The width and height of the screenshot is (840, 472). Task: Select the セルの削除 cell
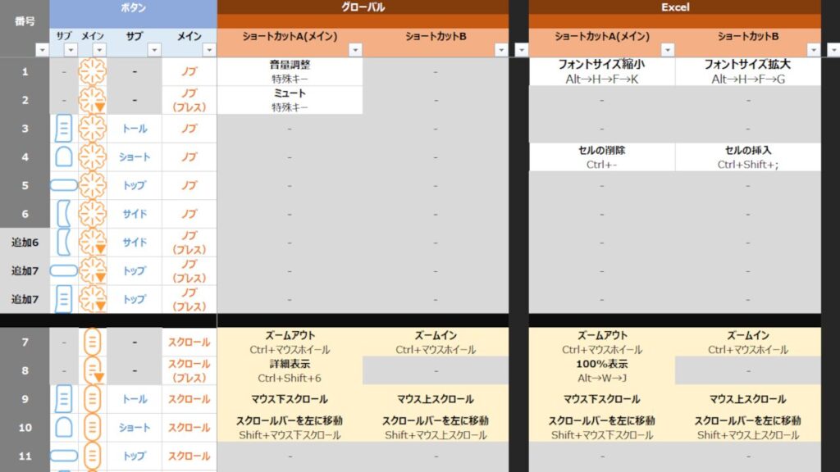tap(601, 157)
